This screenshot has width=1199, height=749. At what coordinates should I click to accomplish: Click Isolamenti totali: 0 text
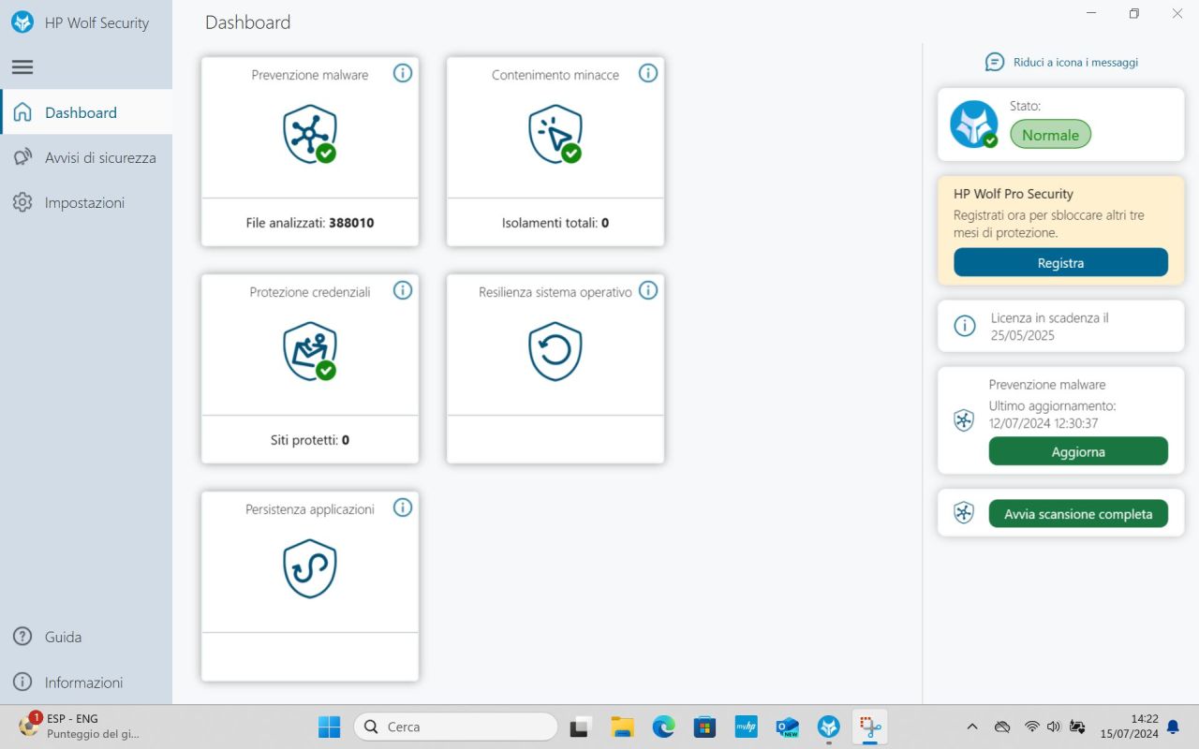(x=555, y=223)
